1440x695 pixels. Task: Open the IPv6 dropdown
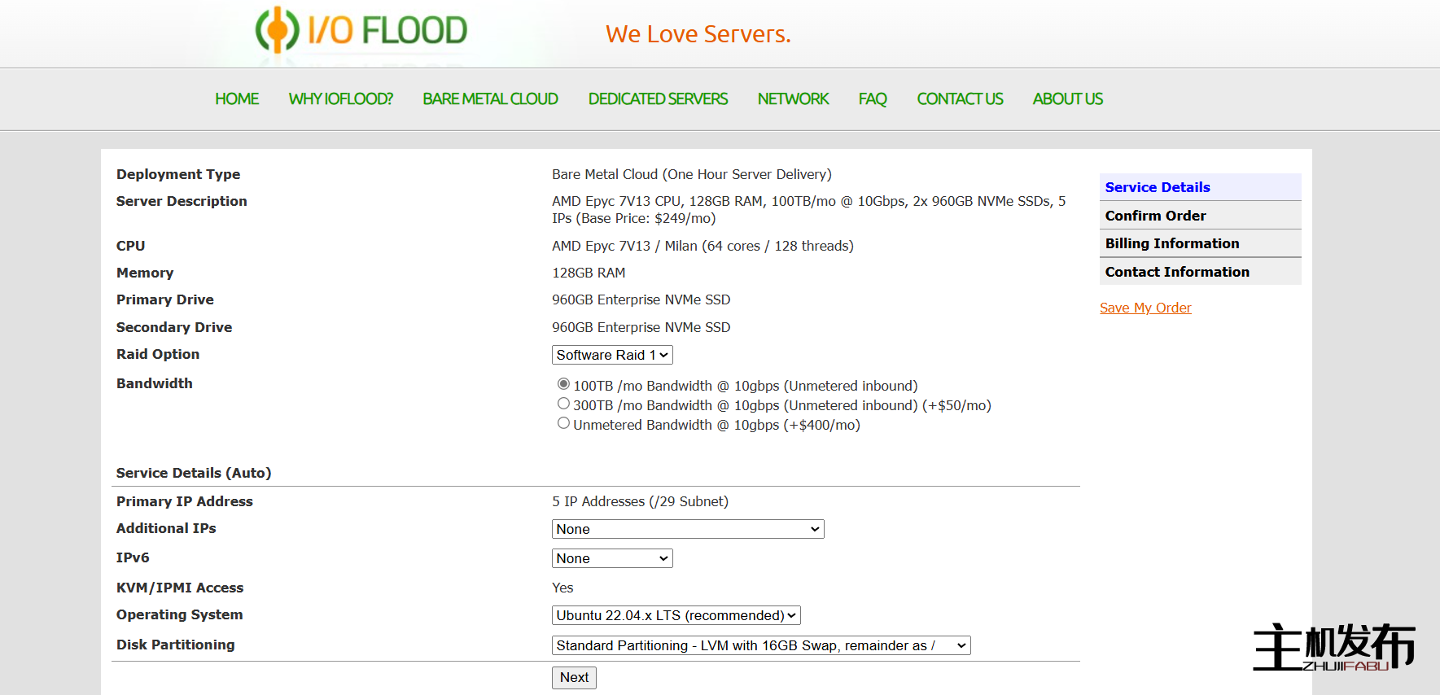(612, 558)
